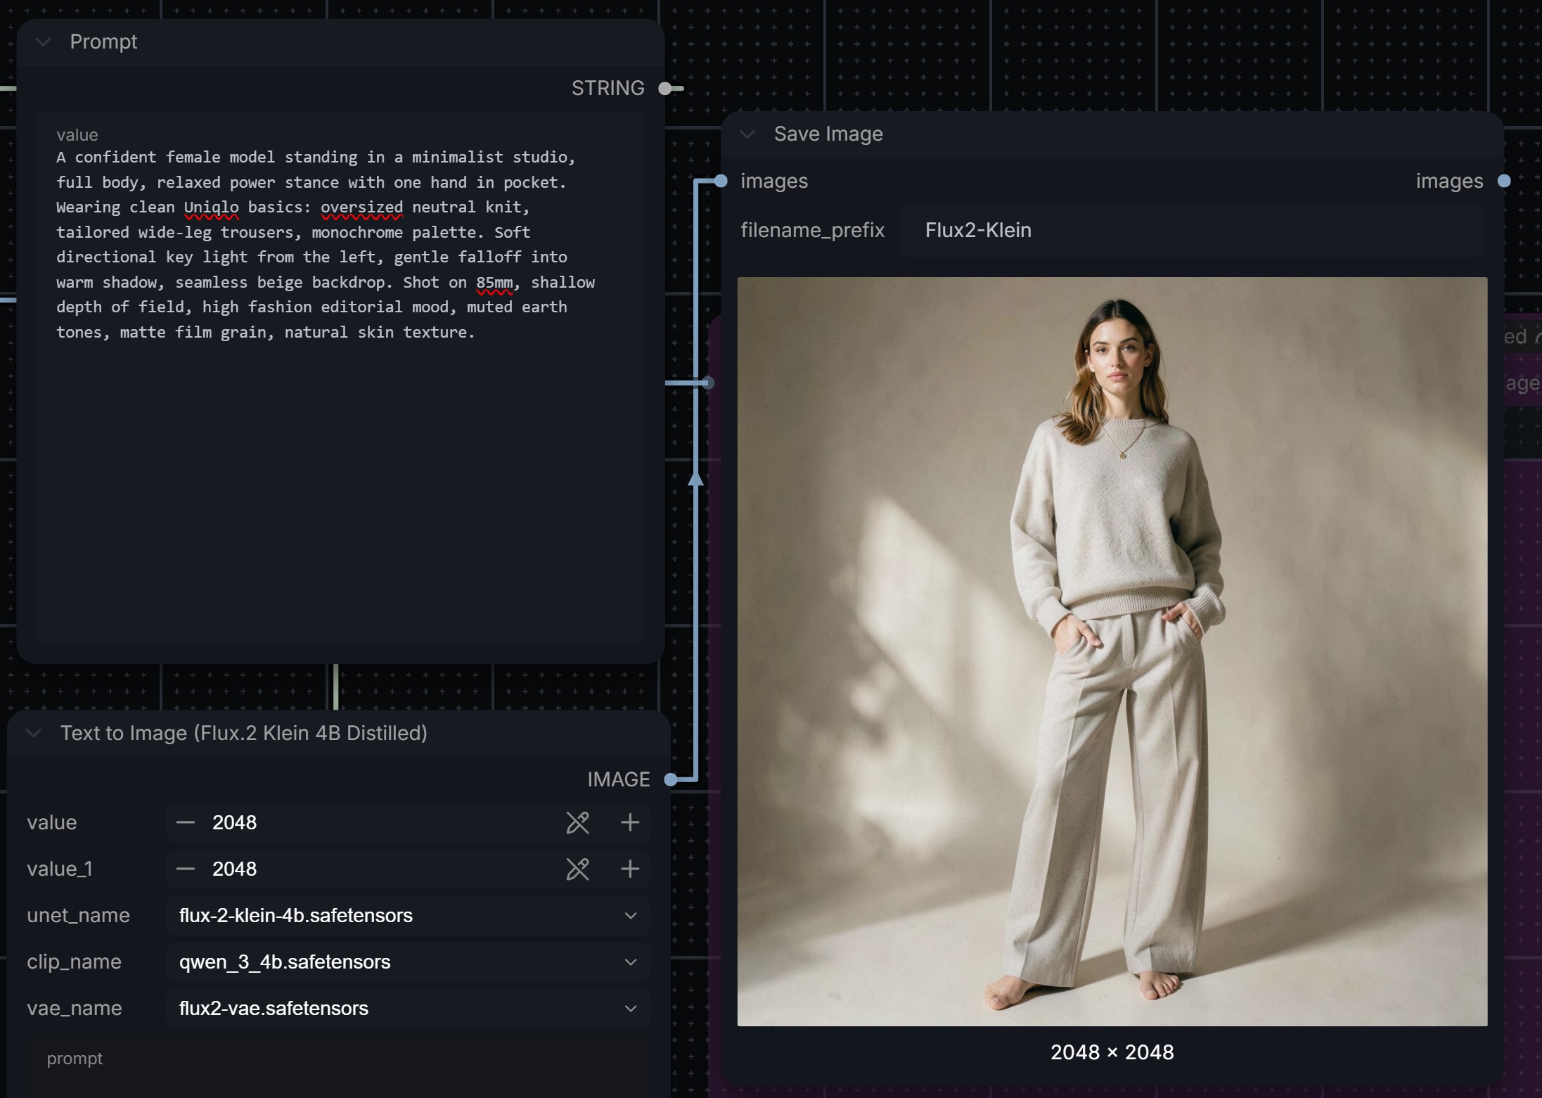The image size is (1542, 1098).
Task: Collapse the Text to Image node chevron
Action: [33, 733]
